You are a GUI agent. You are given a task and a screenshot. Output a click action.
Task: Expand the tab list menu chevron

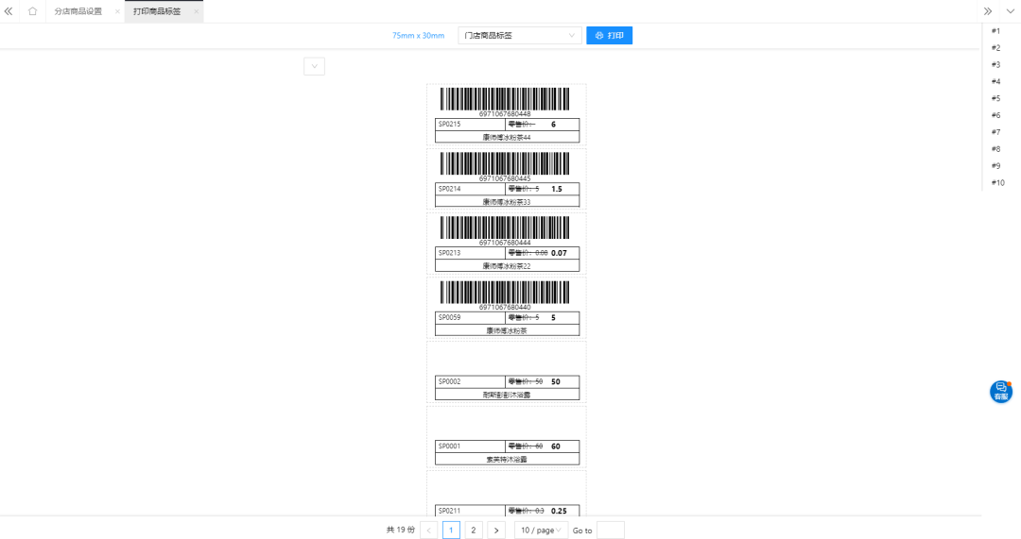tap(1008, 11)
